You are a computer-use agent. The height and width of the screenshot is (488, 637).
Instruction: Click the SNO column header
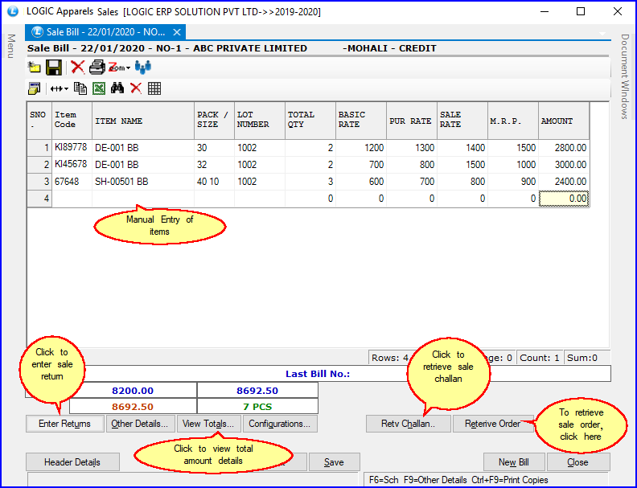click(39, 121)
